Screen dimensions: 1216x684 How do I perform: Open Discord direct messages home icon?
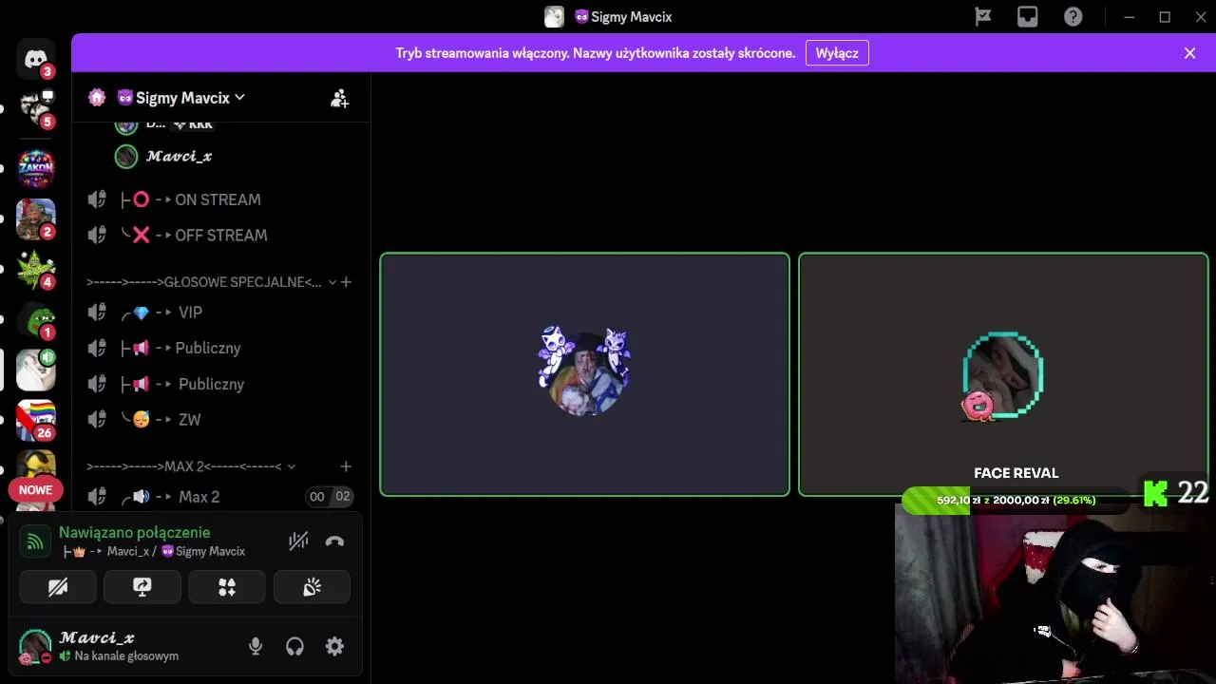(x=36, y=59)
